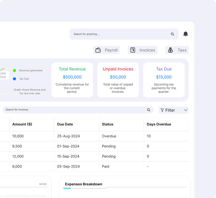Click the magnifier icon in top search bar
This screenshot has height=198, width=216.
point(172,34)
